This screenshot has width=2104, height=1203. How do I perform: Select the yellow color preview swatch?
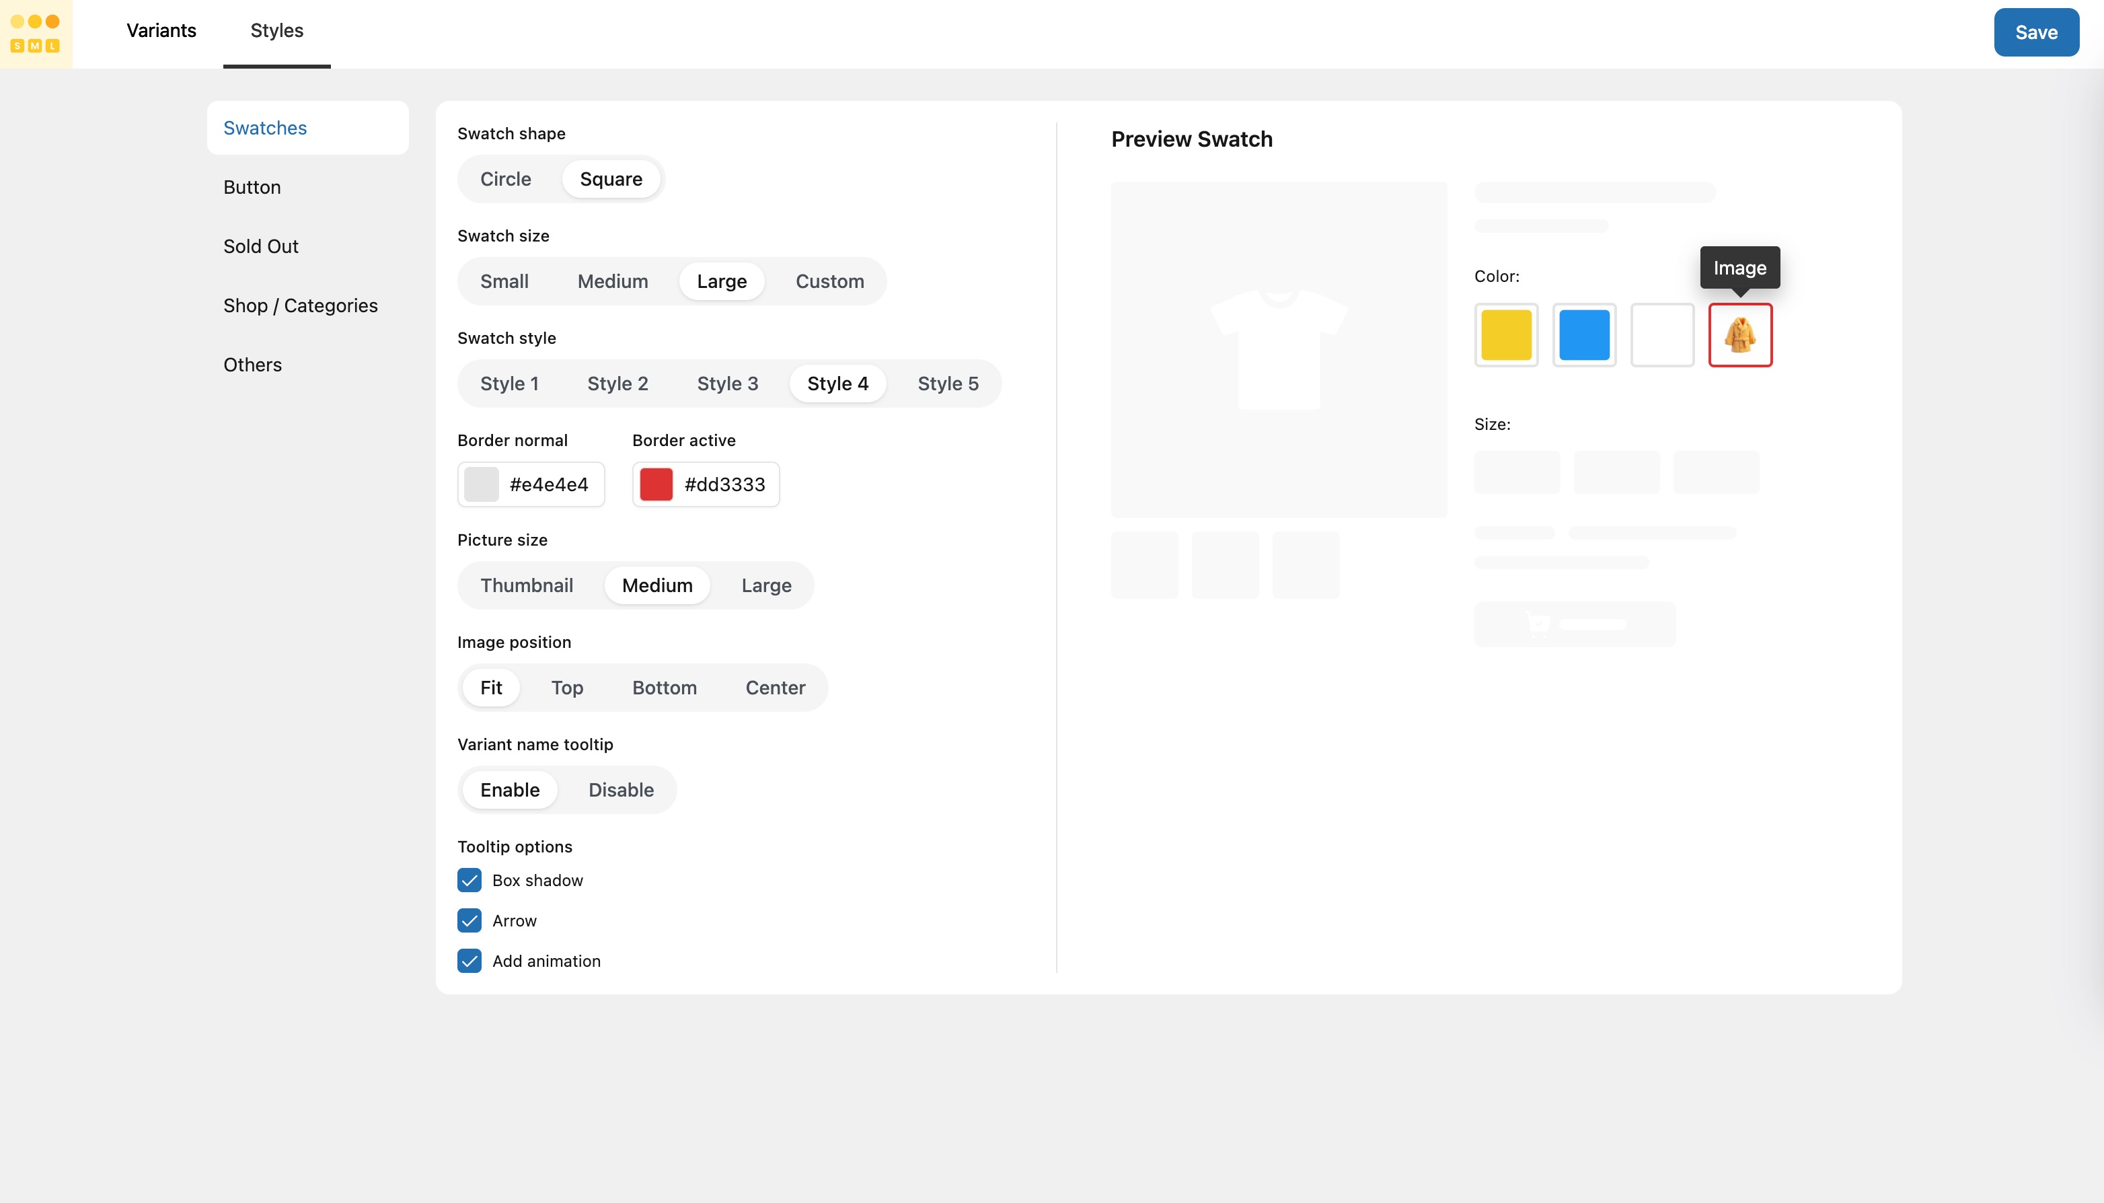point(1505,334)
